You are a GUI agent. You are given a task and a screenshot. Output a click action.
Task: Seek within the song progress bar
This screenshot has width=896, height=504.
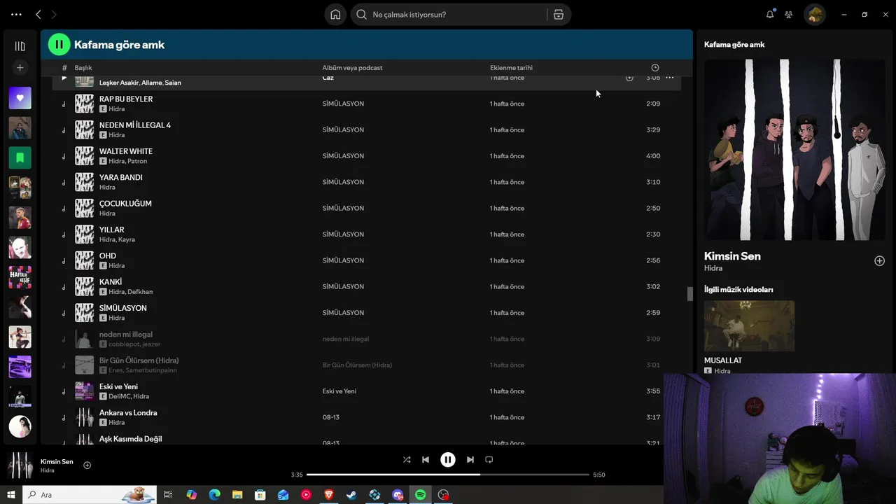pos(448,475)
